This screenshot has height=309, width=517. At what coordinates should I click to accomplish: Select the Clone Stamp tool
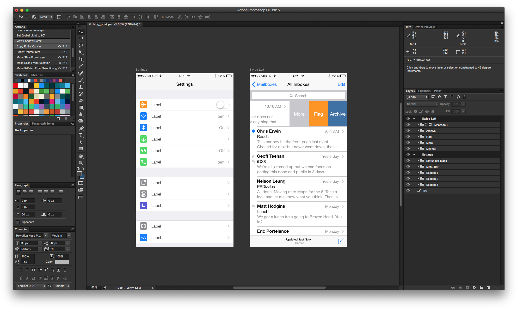[x=81, y=87]
